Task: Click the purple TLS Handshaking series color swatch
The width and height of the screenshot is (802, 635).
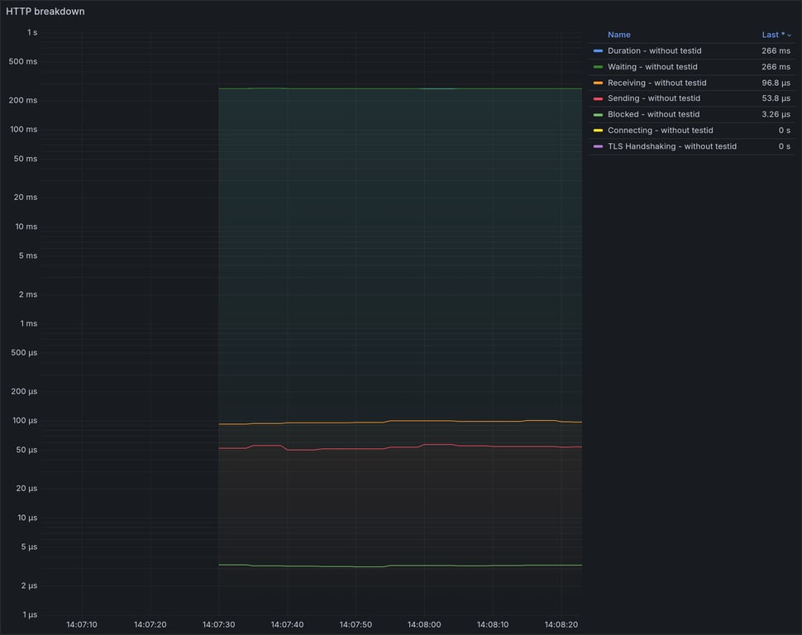Action: coord(598,146)
